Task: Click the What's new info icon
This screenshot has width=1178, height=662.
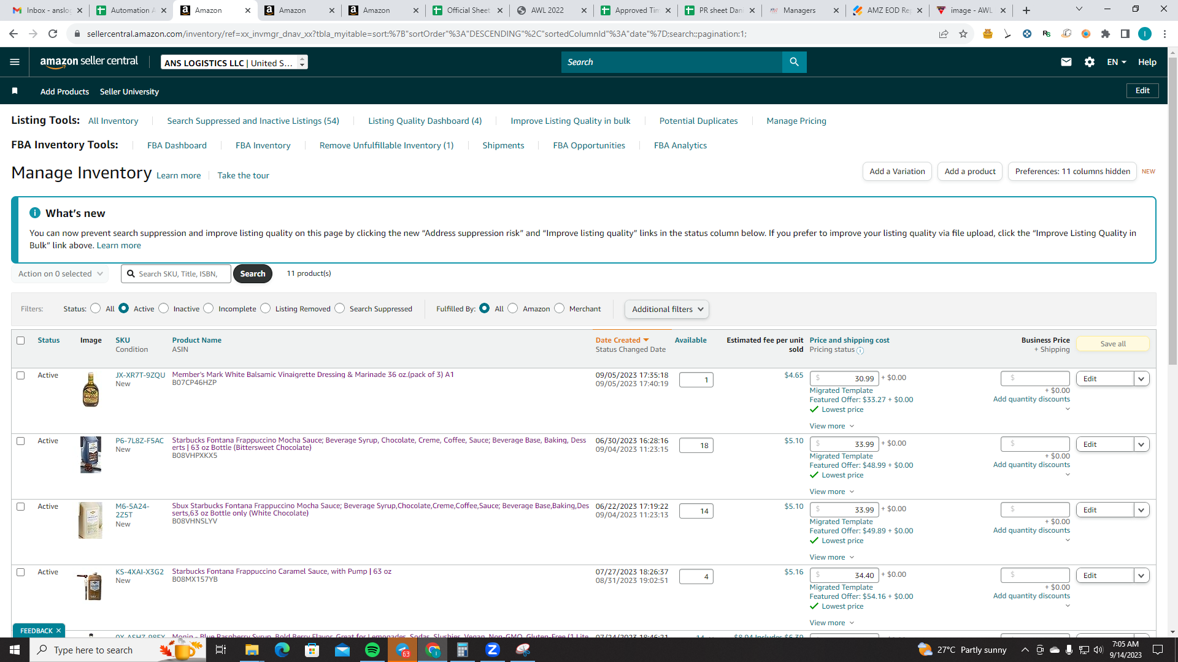Action: click(x=35, y=213)
